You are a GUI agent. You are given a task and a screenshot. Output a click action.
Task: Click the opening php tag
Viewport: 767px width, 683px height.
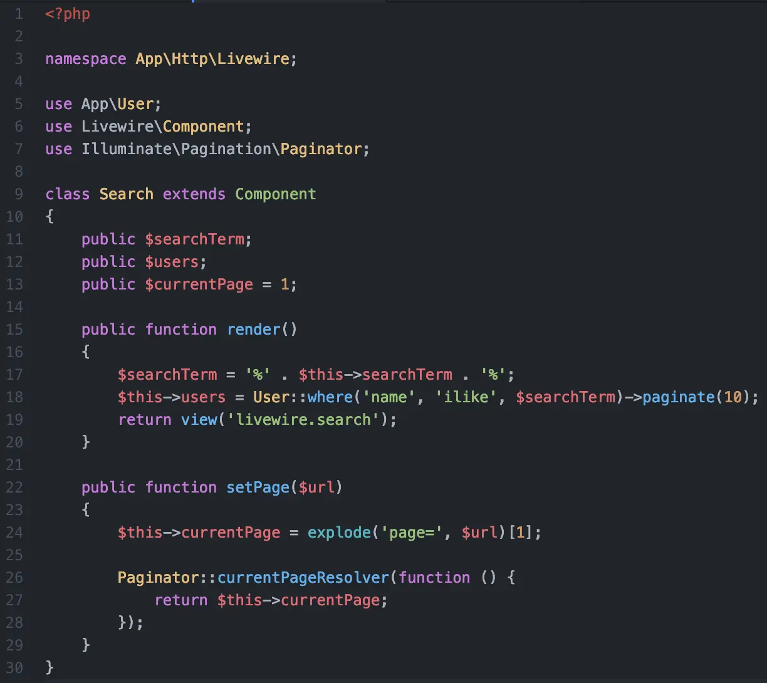[x=68, y=14]
